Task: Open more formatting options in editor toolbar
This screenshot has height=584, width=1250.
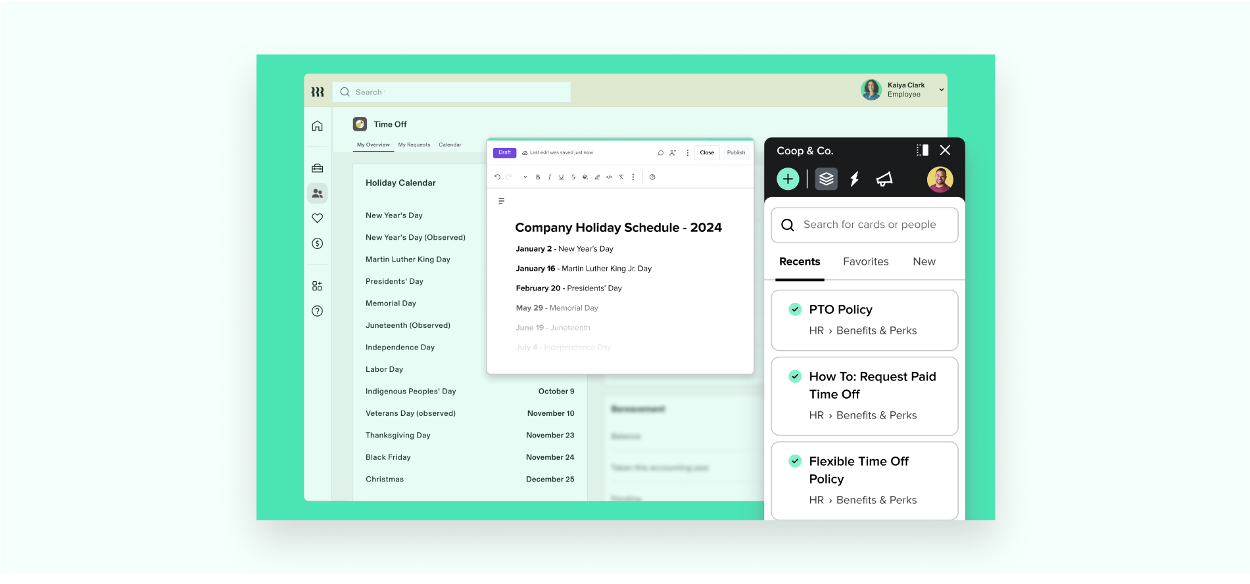Action: pyautogui.click(x=633, y=177)
